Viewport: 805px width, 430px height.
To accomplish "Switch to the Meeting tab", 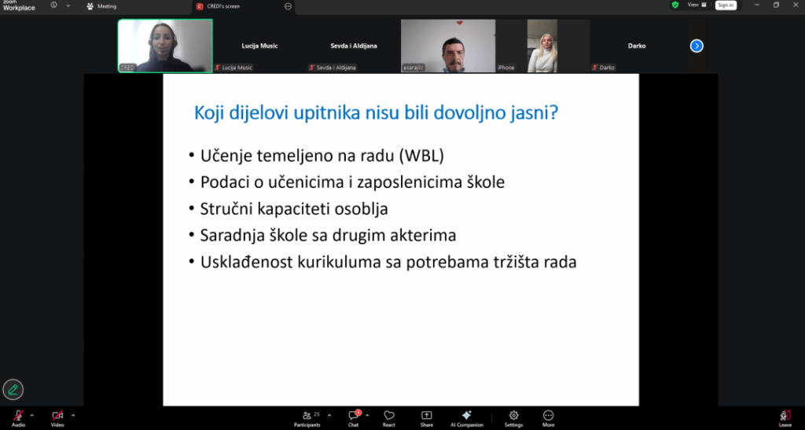I will [x=101, y=6].
